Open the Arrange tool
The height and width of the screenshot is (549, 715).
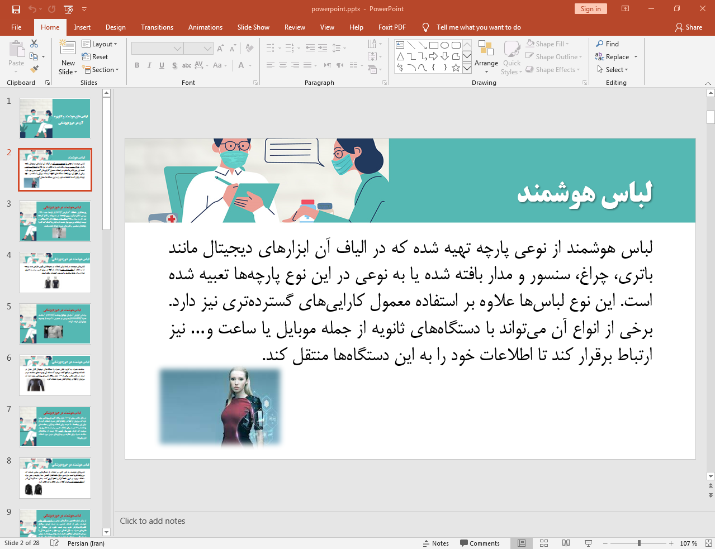point(486,57)
